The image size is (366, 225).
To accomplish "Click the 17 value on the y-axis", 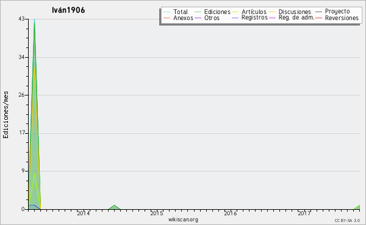I will click(x=22, y=133).
